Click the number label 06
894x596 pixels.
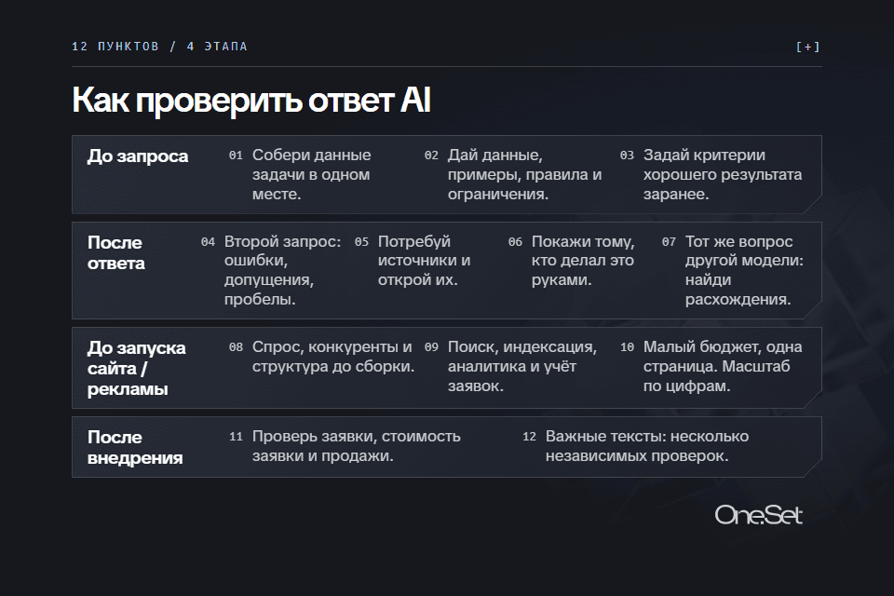tap(515, 242)
